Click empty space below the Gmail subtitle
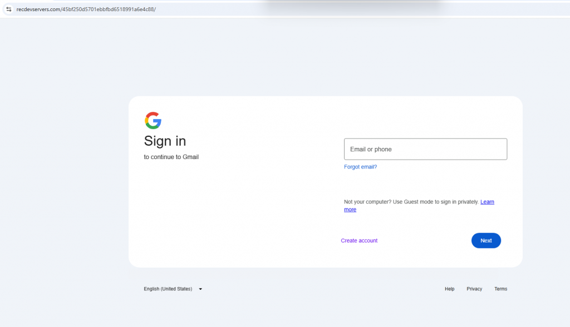Screen dimensions: 570x327 point(223,211)
